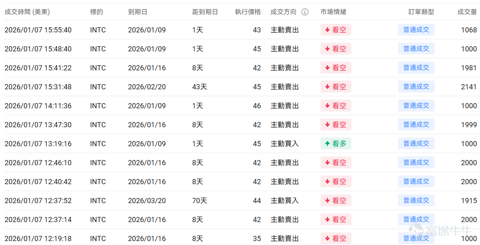Click volume value 1915
Screen dimensions: 480x245
tap(469, 201)
